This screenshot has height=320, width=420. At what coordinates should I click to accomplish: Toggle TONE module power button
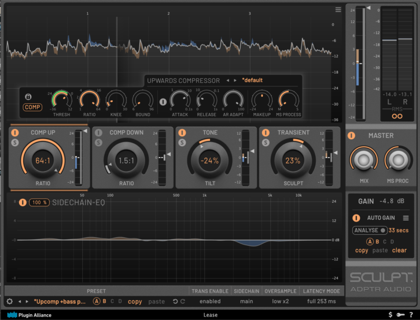tap(182, 133)
